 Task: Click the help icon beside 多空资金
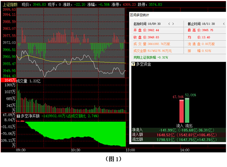click(133, 64)
